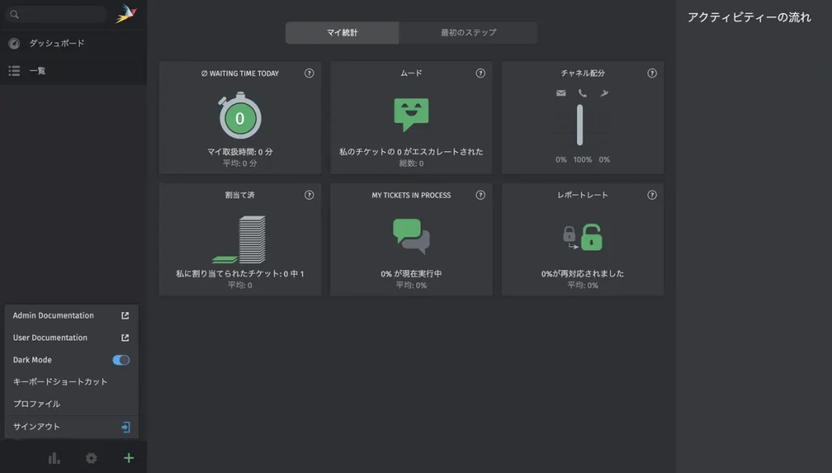This screenshot has width=832, height=473.
Task: Click the list icon beside 一覧
Action: point(15,71)
